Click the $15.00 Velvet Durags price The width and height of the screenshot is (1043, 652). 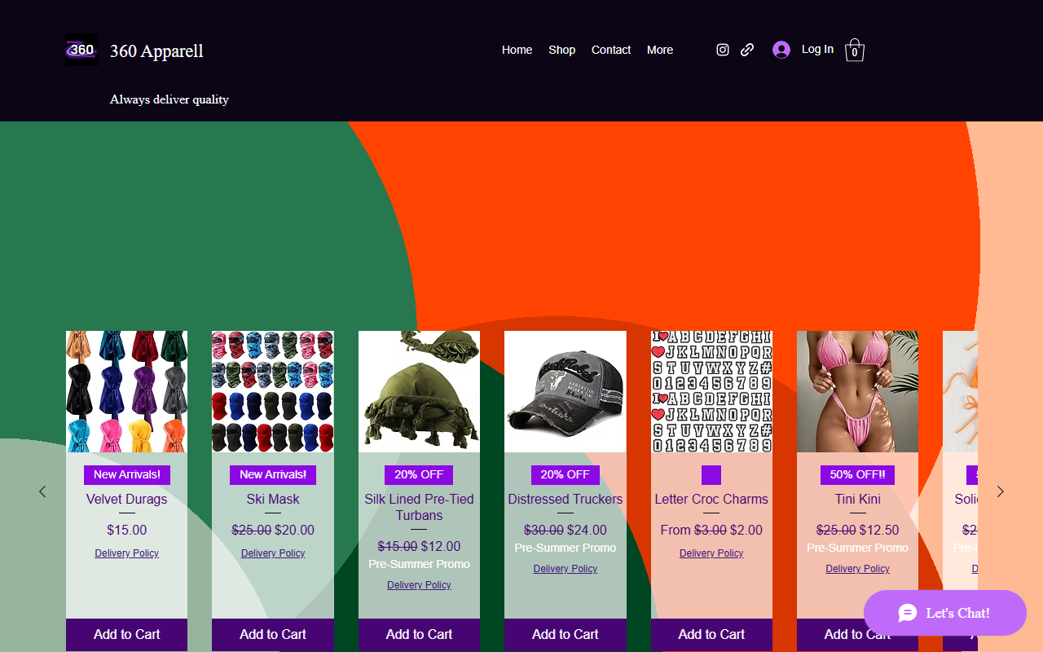[126, 530]
